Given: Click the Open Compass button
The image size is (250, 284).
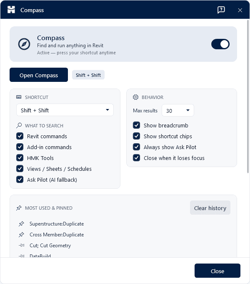Looking at the screenshot, I should click(39, 75).
